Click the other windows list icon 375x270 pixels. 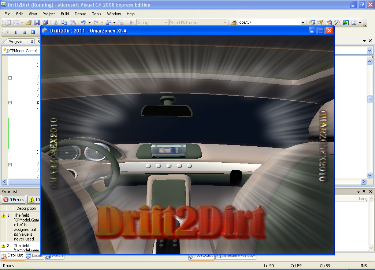(354, 22)
